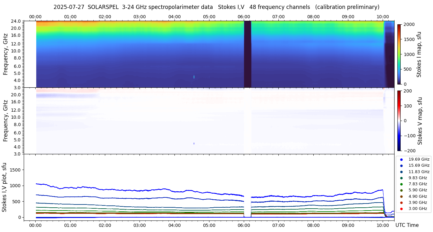Click the SOLARSPEL plot title text
The height and width of the screenshot is (232, 433).
click(216, 7)
